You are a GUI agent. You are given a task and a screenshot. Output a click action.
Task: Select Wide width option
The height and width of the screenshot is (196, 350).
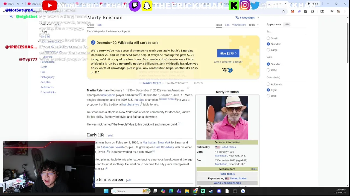[268, 70]
